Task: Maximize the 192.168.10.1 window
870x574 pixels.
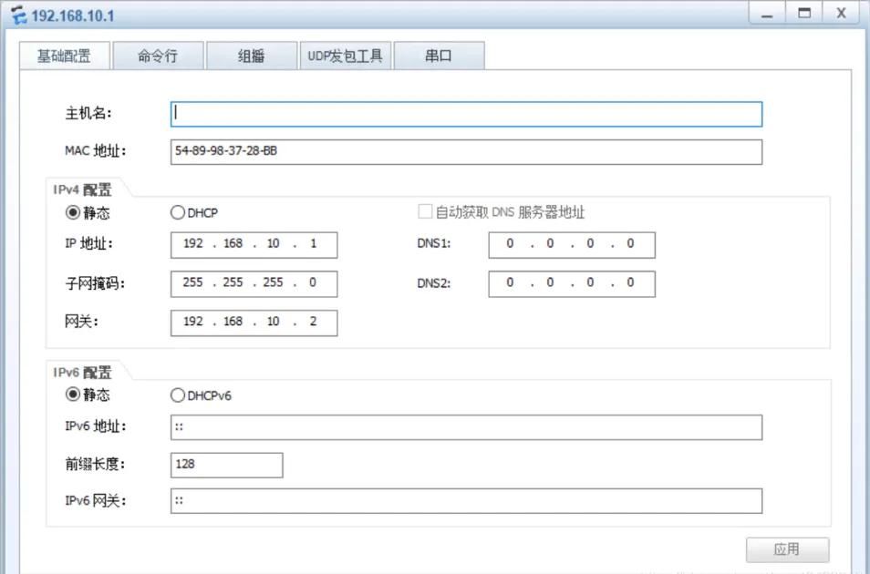Action: (x=804, y=15)
